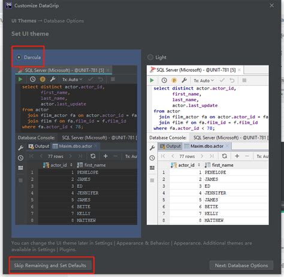Click the UI Themes breadcrumb step
The width and height of the screenshot is (284, 277).
click(24, 21)
